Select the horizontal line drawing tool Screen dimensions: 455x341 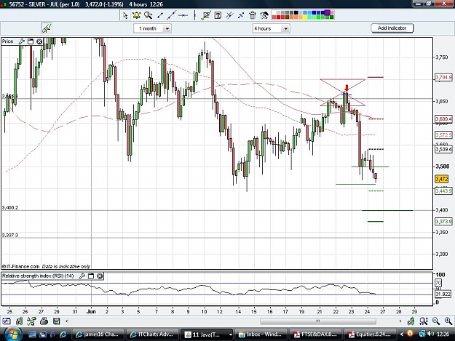183,15
